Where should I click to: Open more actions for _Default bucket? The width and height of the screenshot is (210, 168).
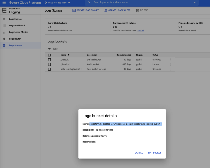[x=170, y=60]
